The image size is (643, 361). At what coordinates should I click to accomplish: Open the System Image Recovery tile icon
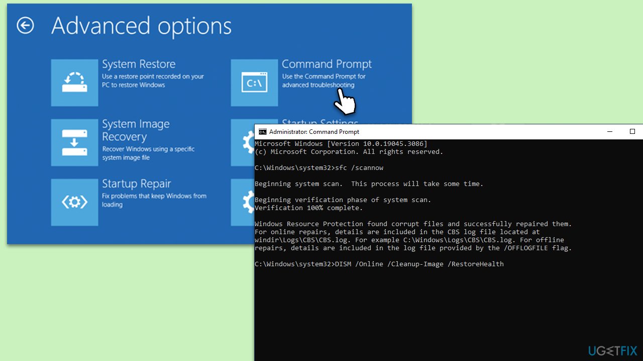click(74, 142)
